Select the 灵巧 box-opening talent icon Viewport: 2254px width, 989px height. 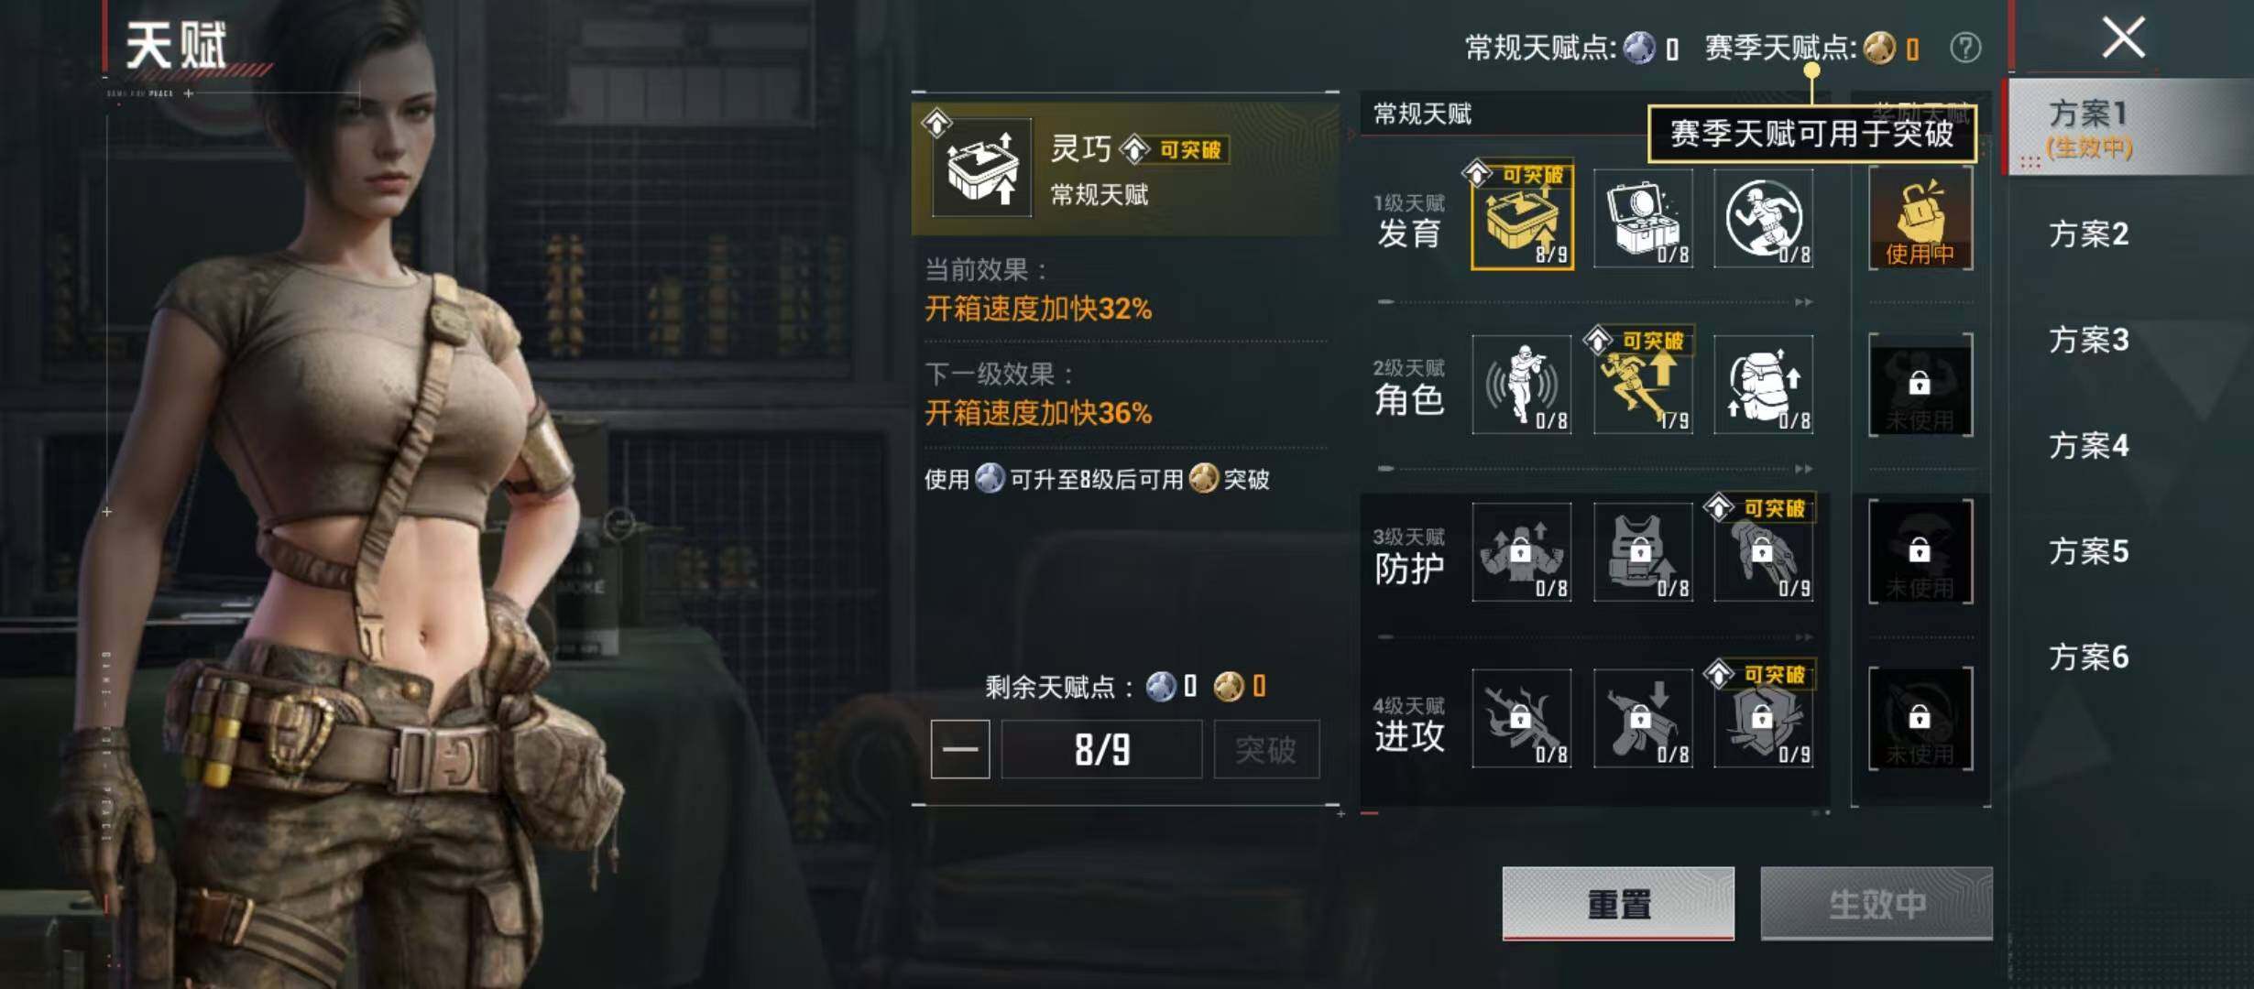tap(1522, 217)
